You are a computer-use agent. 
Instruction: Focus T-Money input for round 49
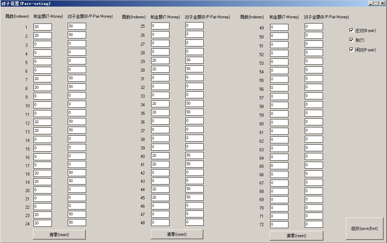(279, 27)
